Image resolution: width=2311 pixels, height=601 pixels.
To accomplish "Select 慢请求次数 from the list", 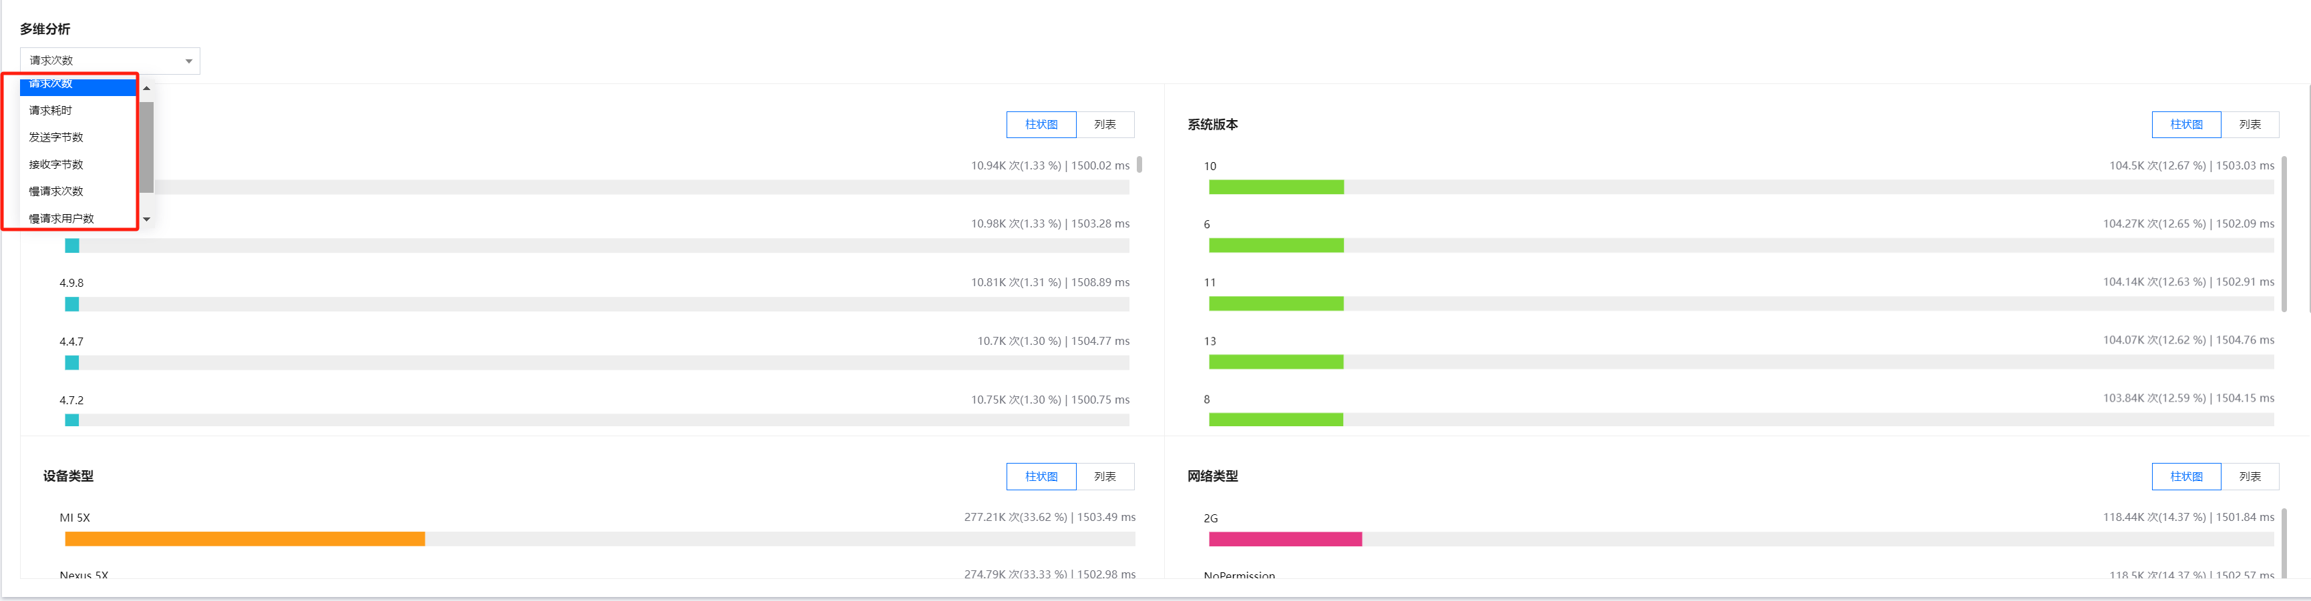I will 57,191.
